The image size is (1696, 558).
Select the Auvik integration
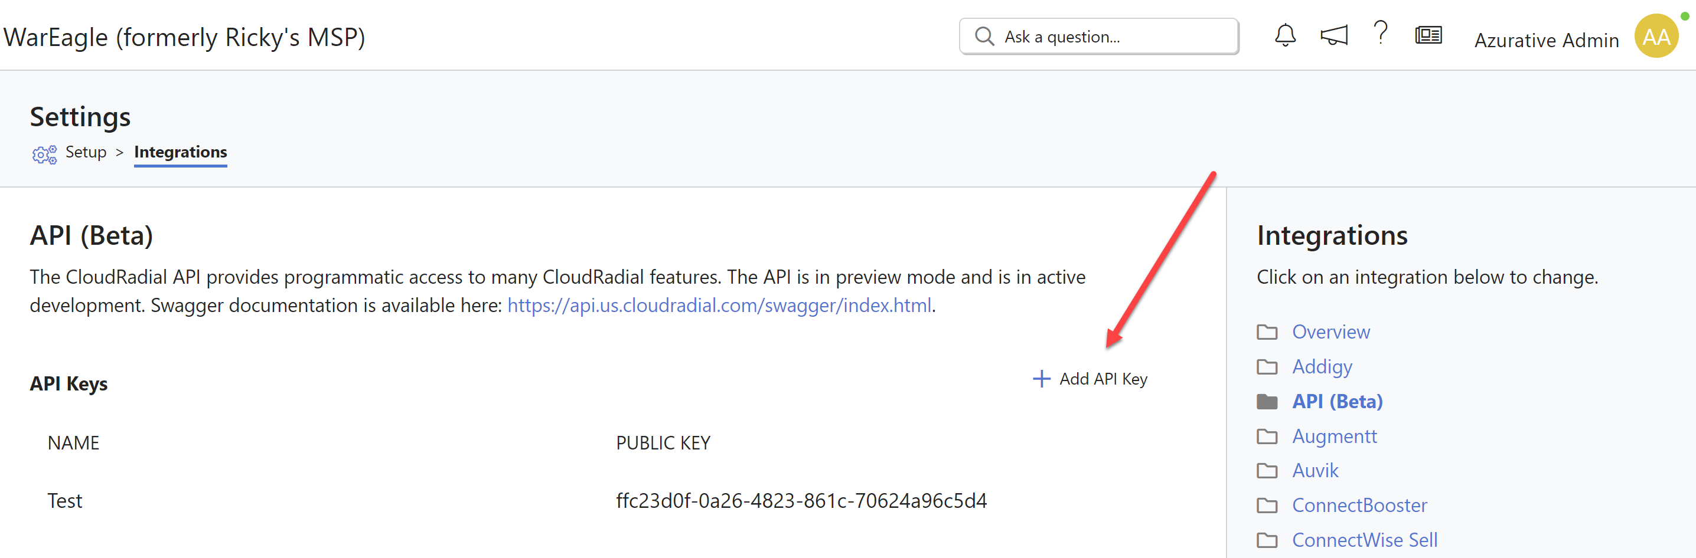(x=1315, y=471)
